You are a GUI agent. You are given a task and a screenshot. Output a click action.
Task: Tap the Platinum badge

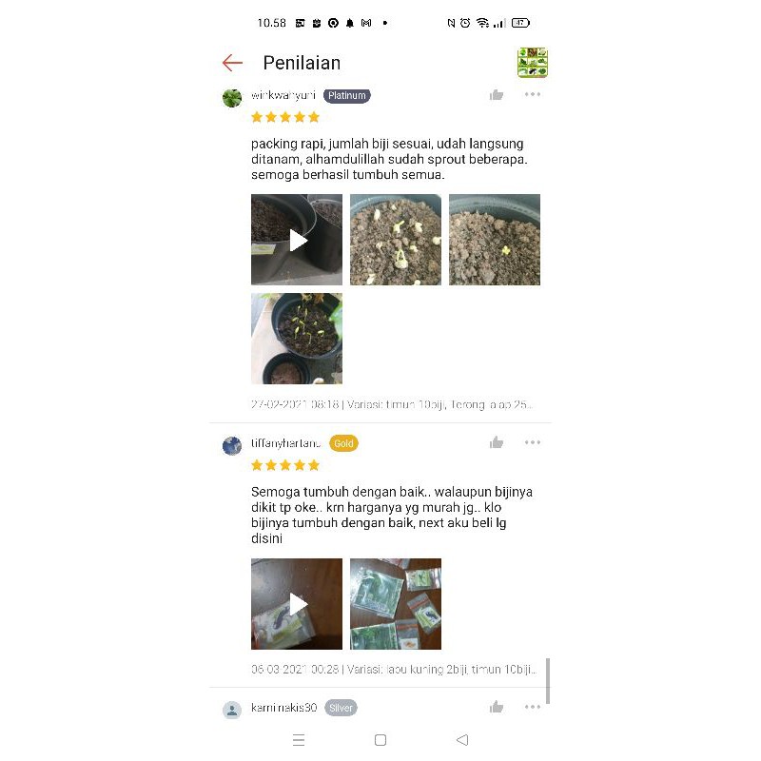tap(346, 96)
